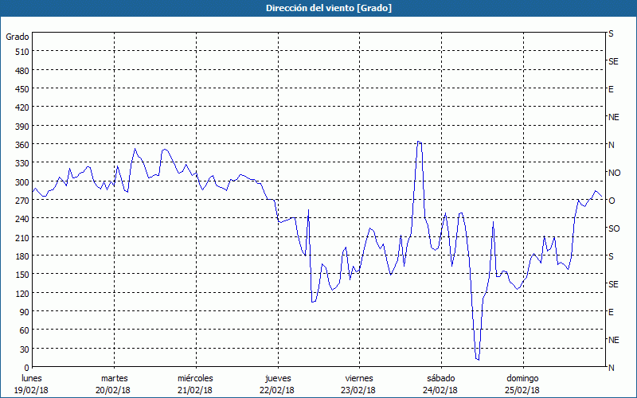Click the martes day label
This screenshot has width=637, height=398.
pyautogui.click(x=114, y=378)
